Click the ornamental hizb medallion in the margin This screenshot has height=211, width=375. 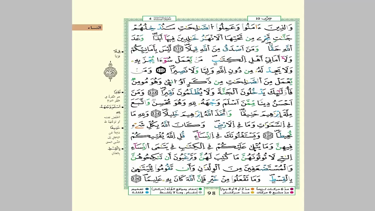[110, 71]
